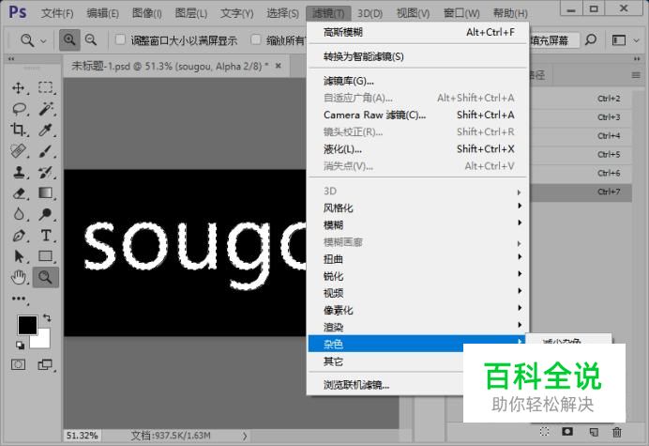Expand the 视频 submenu

417,293
